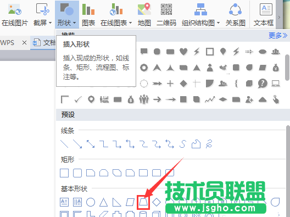The image size is (290, 217).
Task: Select the laptop shape
Action: tap(276, 84)
